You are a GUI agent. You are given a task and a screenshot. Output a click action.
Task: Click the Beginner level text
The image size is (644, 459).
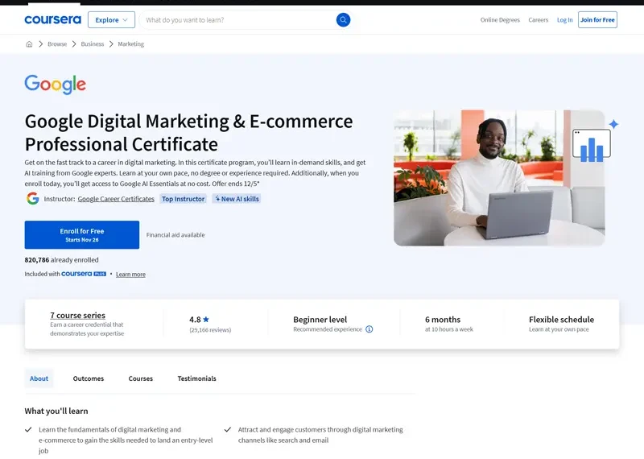pos(320,319)
